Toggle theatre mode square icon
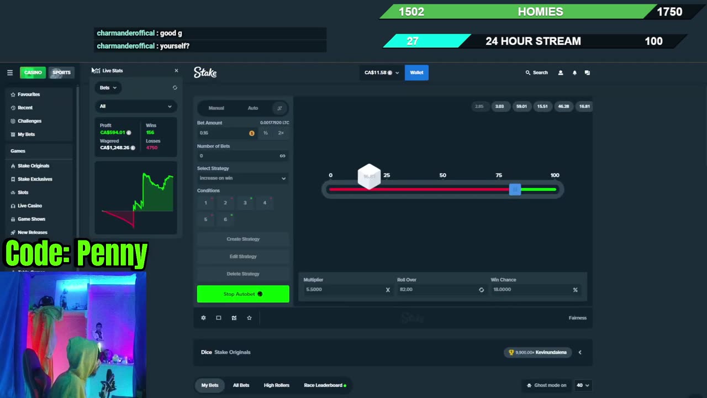This screenshot has height=398, width=707. coord(219,318)
